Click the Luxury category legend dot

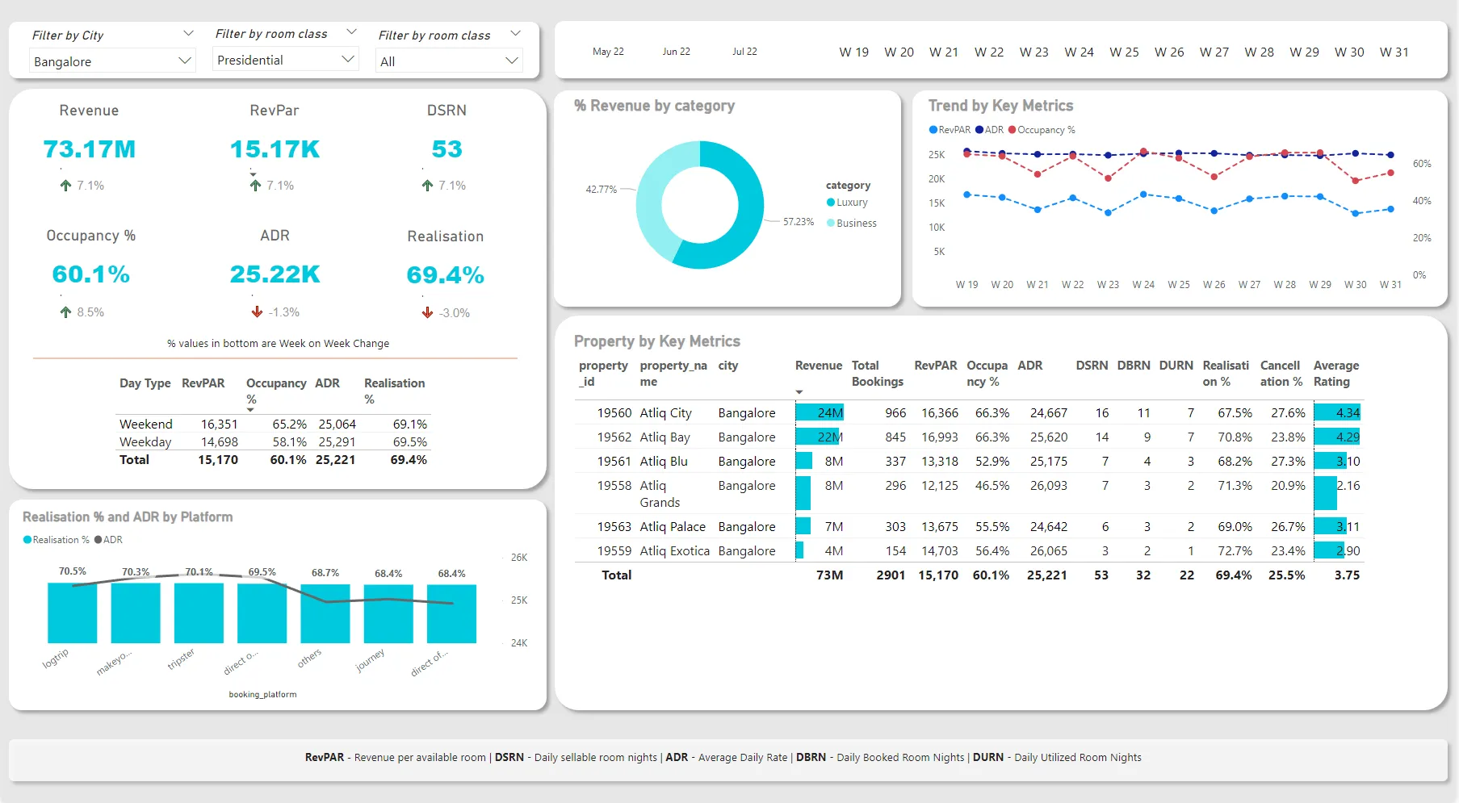click(x=831, y=203)
